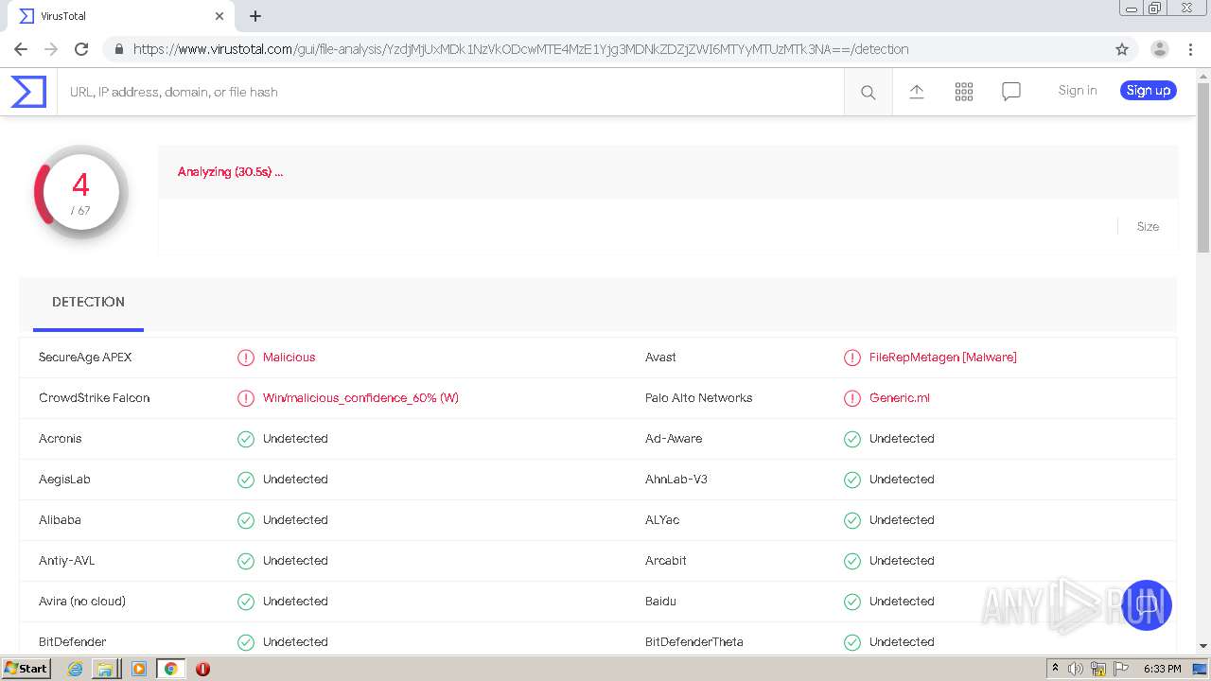Click undetected check icon for Acronis
This screenshot has height=681, width=1211.
click(246, 439)
